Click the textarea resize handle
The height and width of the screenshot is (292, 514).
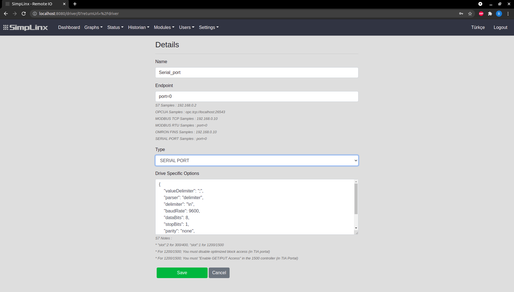(x=356, y=233)
